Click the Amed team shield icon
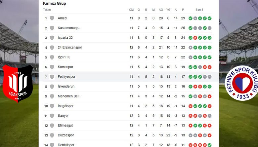This screenshot has width=258, height=147. [x=52, y=18]
